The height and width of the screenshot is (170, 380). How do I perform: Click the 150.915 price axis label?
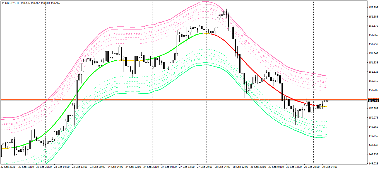coord(373,81)
